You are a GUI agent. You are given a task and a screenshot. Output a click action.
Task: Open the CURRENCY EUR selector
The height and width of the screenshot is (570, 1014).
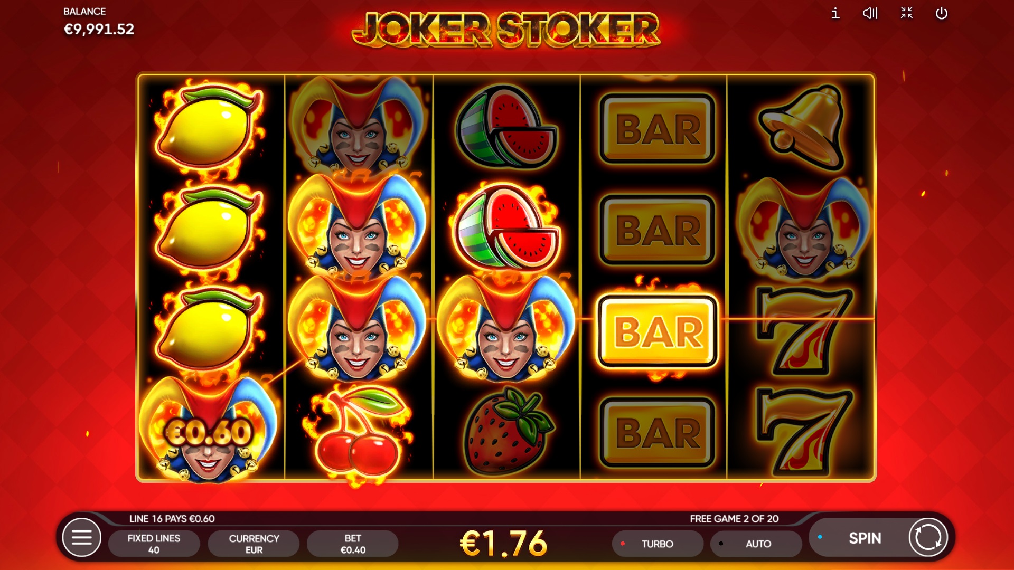tap(253, 544)
